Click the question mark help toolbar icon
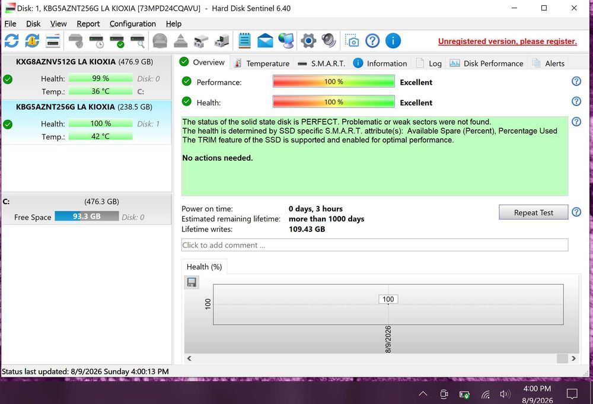Screen dimensions: 593x404 pos(372,40)
